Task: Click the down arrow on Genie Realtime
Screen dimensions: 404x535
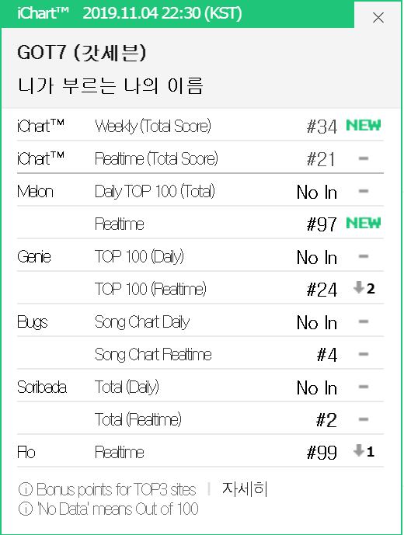Action: pyautogui.click(x=359, y=287)
